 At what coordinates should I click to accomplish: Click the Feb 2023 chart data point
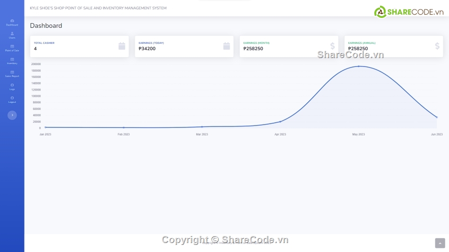tap(124, 127)
